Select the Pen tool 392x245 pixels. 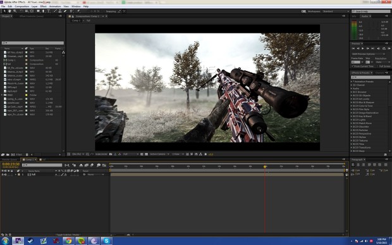coord(43,11)
